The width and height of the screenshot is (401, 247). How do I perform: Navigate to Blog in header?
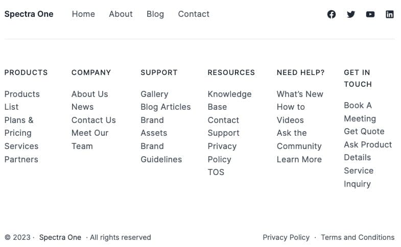155,14
